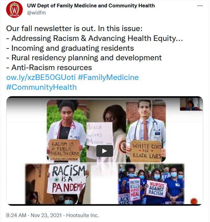Click the #CommunityHealth hashtag
Viewport: 210px width, 222px height.
coord(42,87)
